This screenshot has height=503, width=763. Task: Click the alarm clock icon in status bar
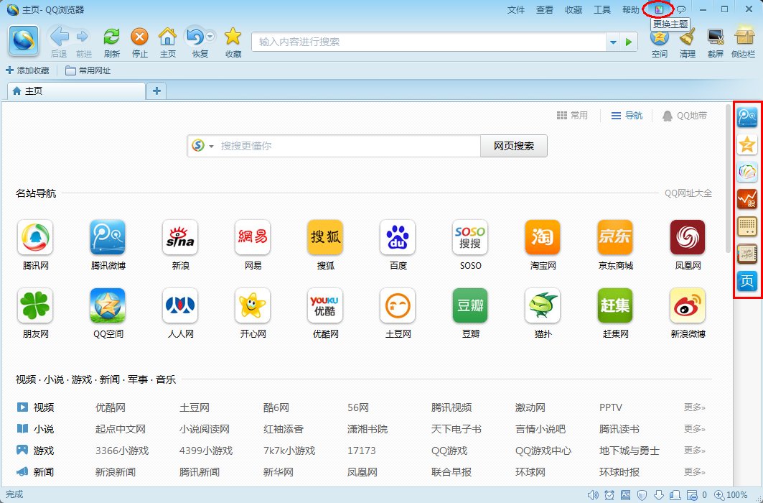(609, 495)
